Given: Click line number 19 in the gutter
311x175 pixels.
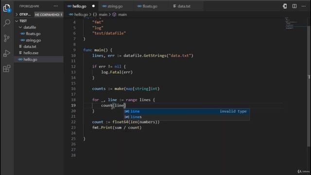Looking at the screenshot, I should pos(73,105).
